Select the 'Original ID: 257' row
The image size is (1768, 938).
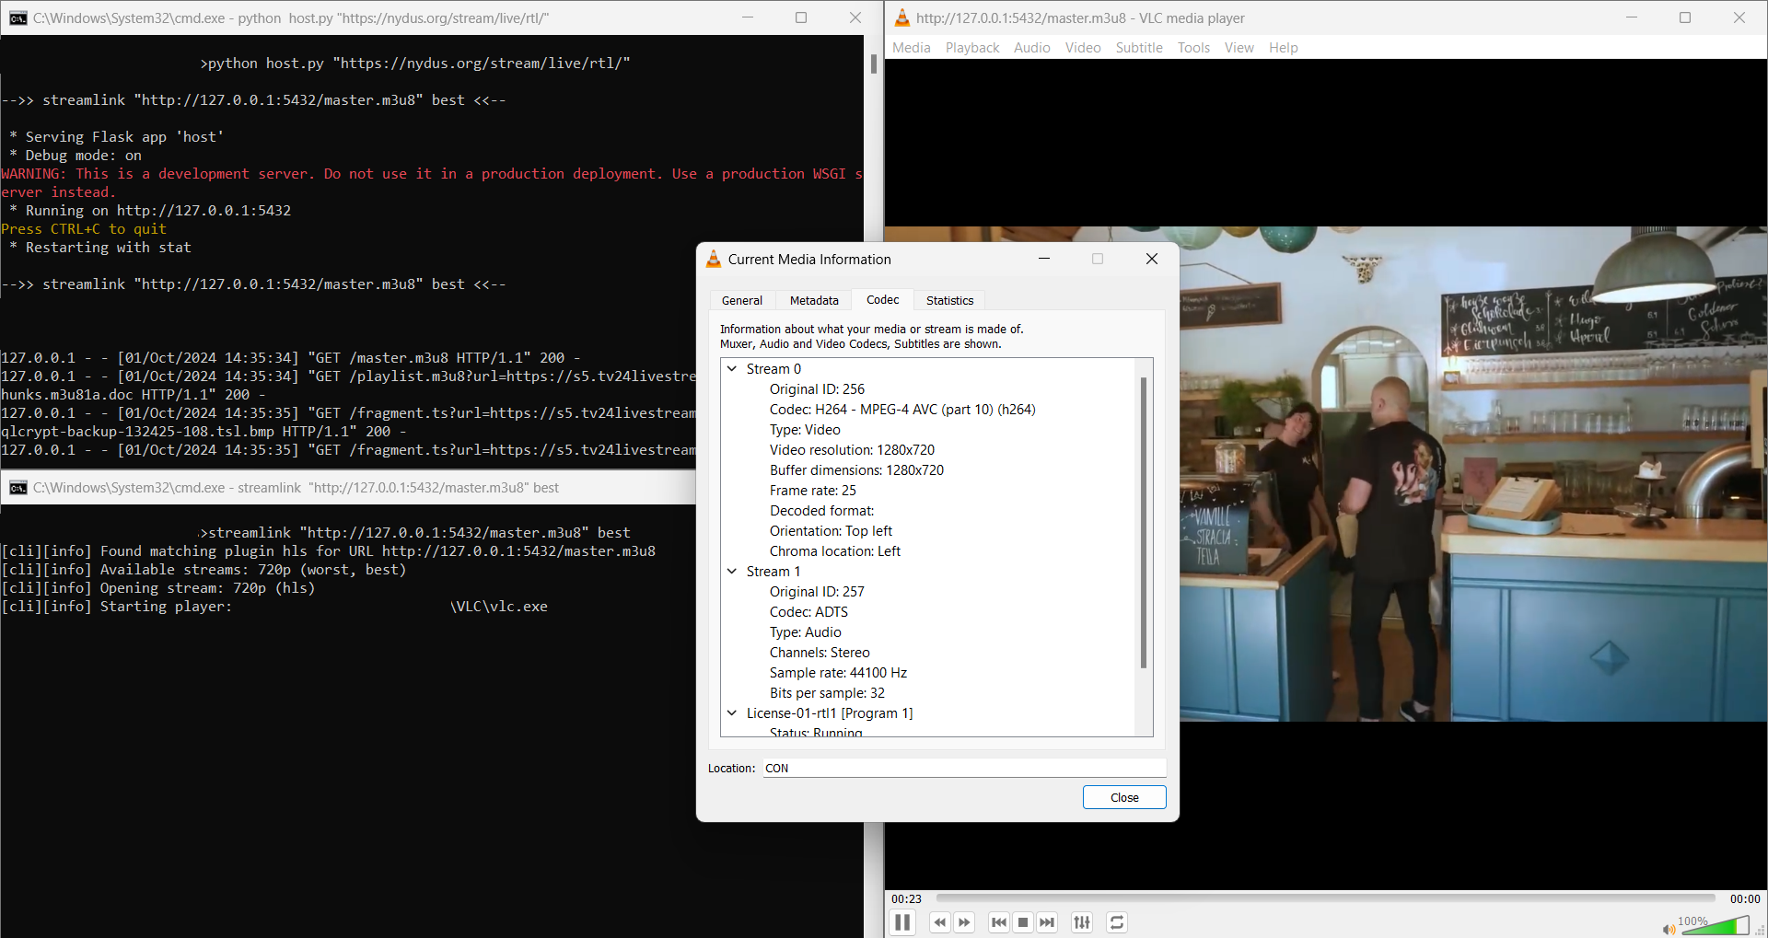[817, 592]
